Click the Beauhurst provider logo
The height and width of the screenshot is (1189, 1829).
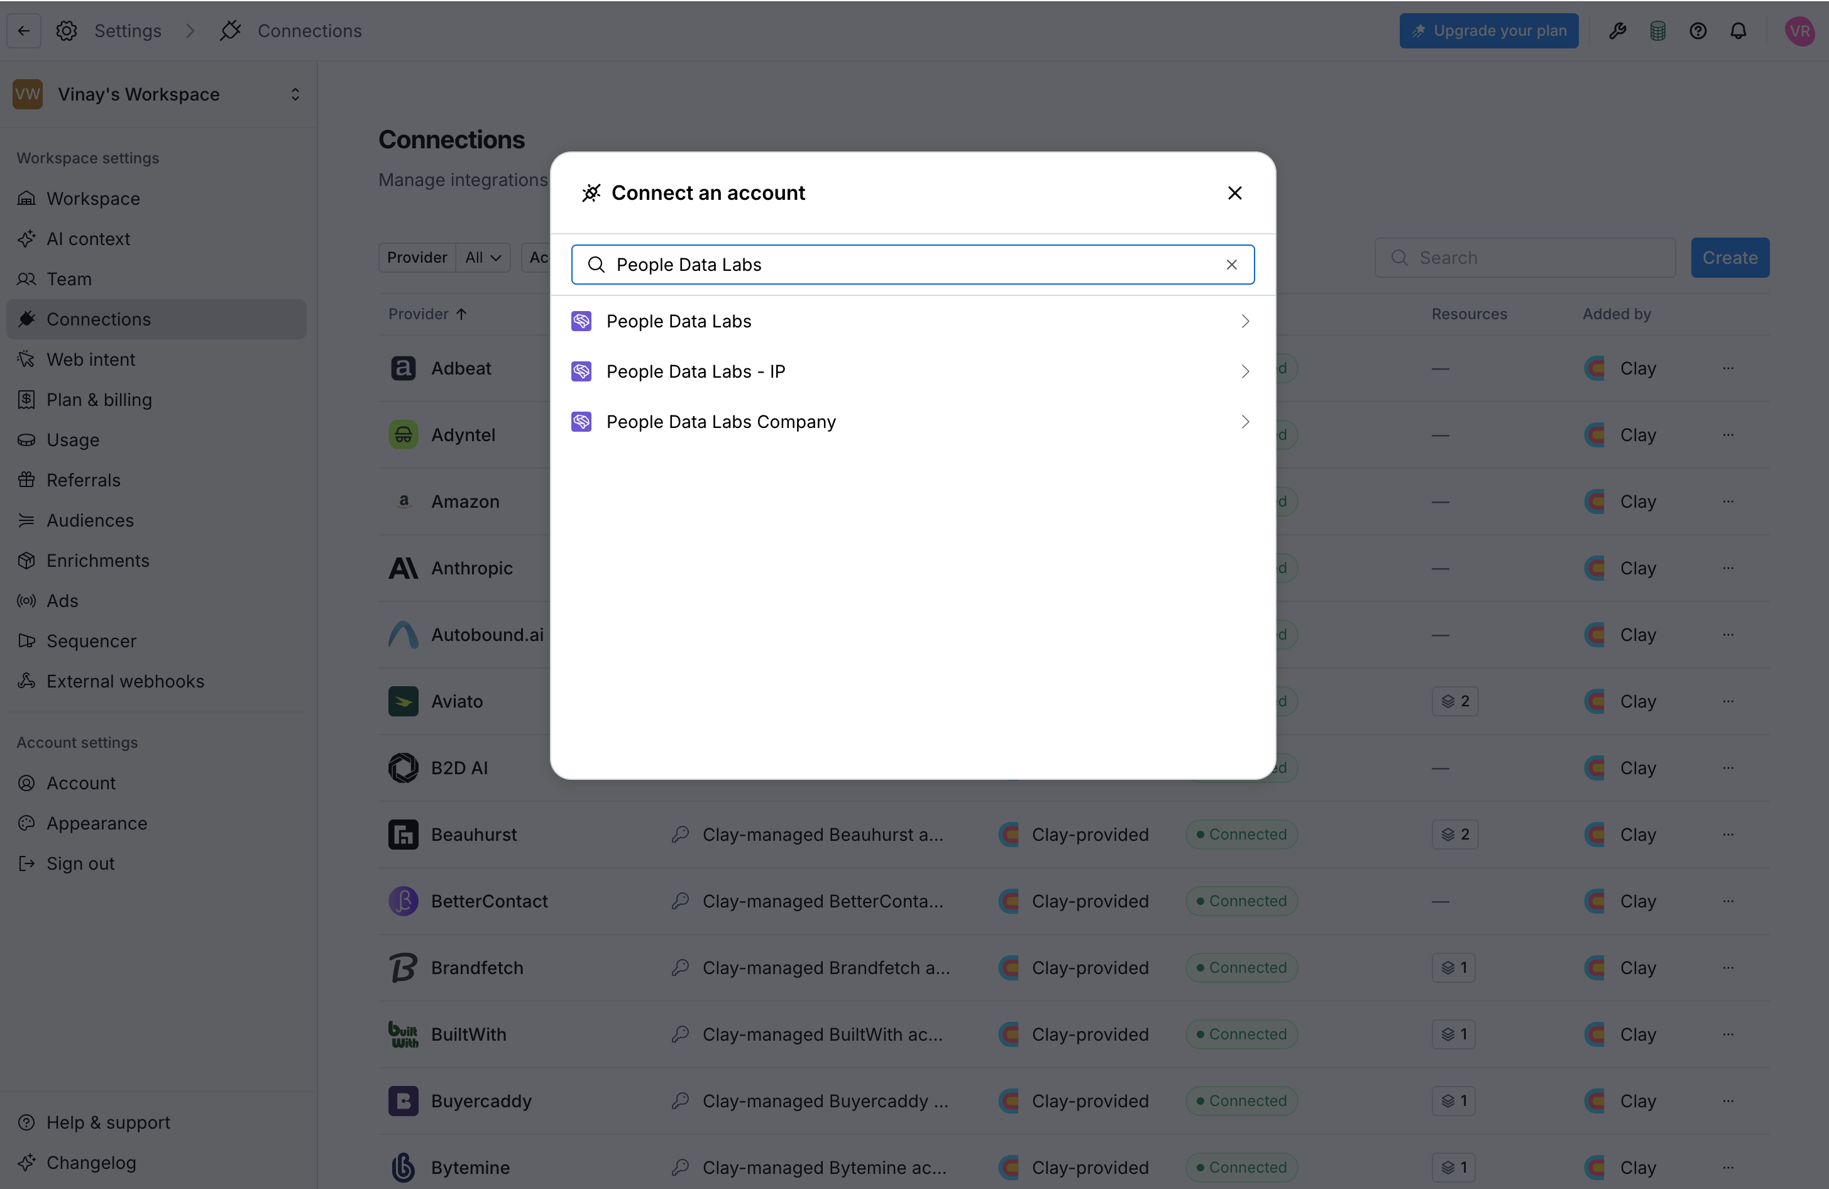point(403,835)
